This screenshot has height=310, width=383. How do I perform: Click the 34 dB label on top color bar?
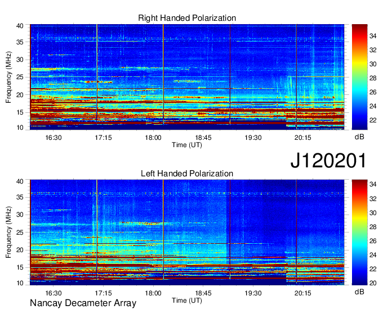tap(373, 36)
